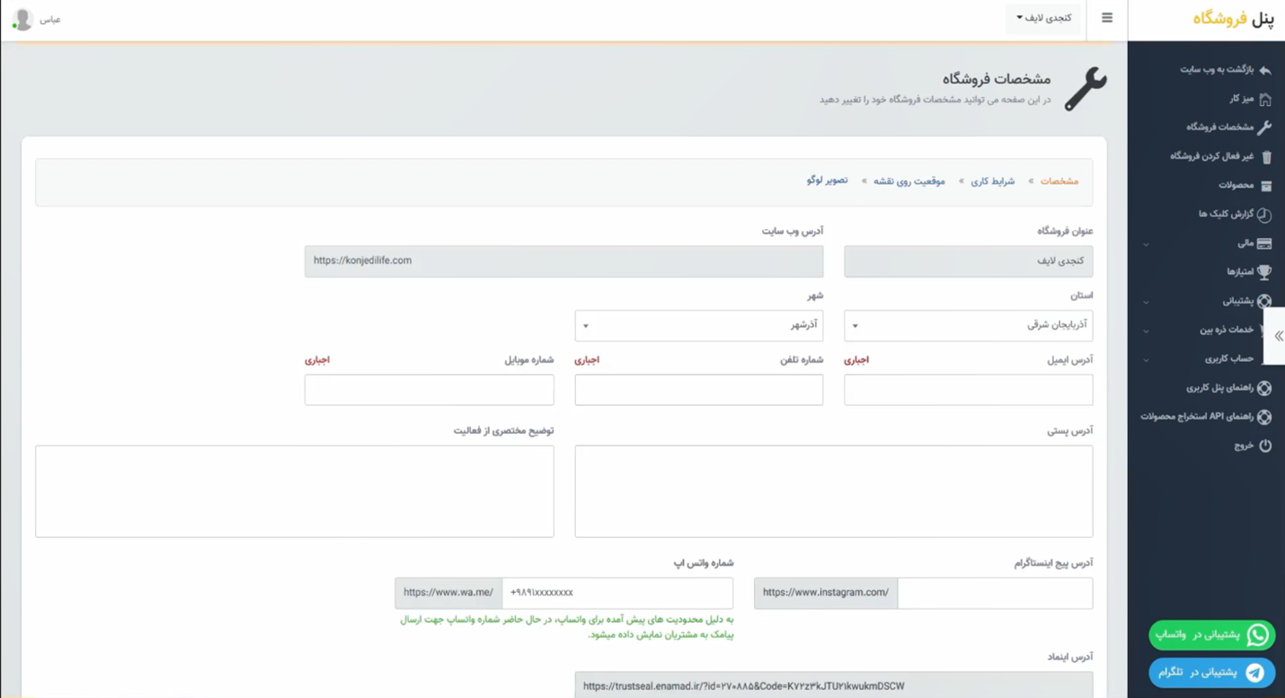
Task: Click trash icon for غیر فعال کردن فروشگاه
Action: click(1266, 156)
